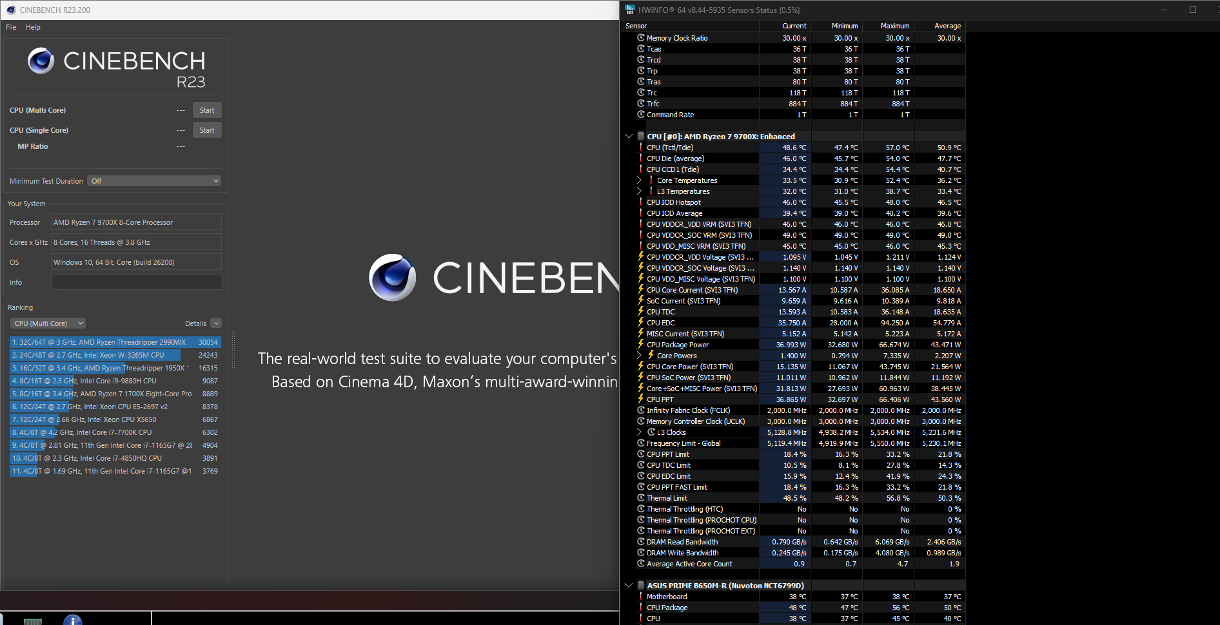Collapse the CPU [#0] AMD Ryzen 7 9700X sensor group
Image resolution: width=1220 pixels, height=625 pixels.
[629, 136]
